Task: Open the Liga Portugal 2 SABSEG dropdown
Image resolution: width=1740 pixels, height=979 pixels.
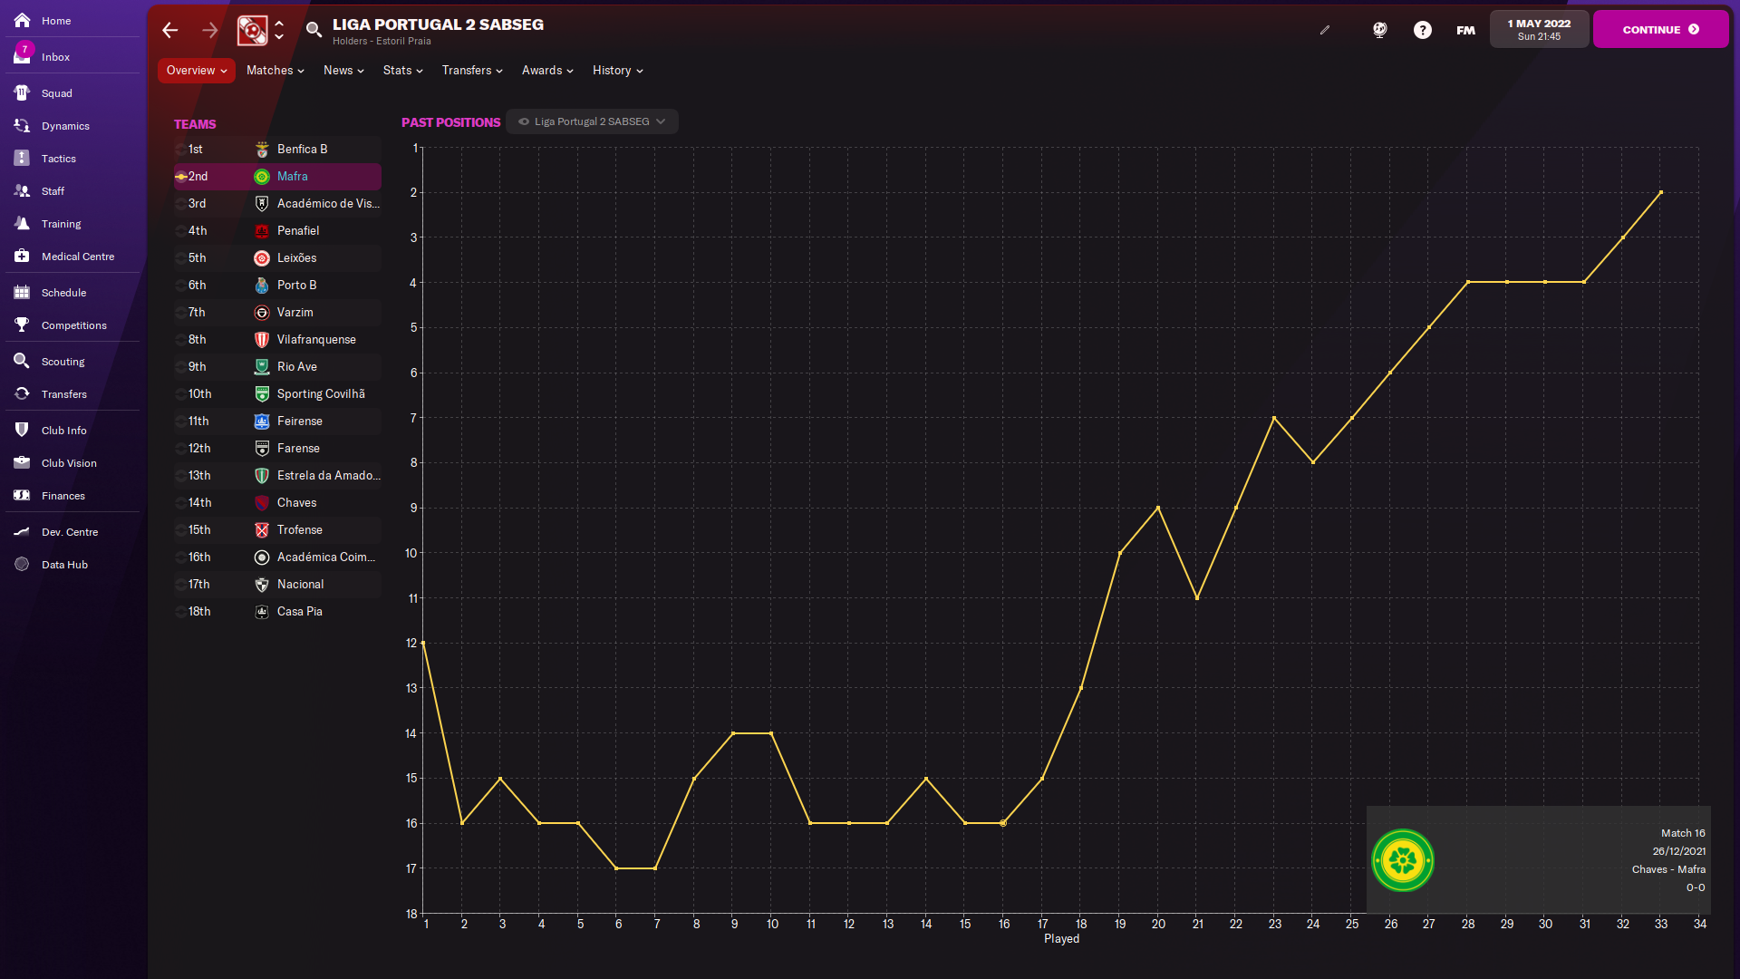Action: coord(593,121)
